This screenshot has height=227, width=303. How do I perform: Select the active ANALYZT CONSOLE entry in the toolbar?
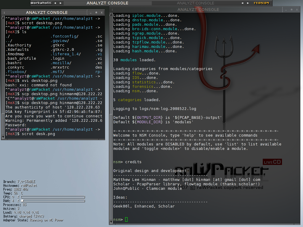coord(107,3)
